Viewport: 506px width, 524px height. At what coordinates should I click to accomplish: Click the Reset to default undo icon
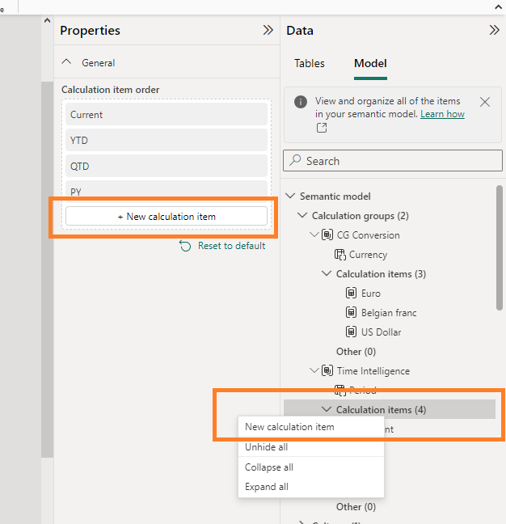tap(185, 246)
